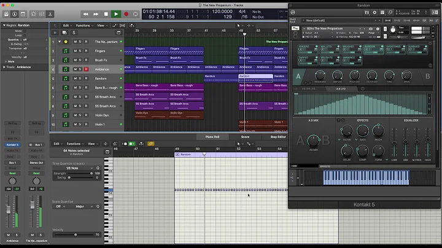Mute the Fingers track
Screen dimensions: 442x248
(76, 51)
